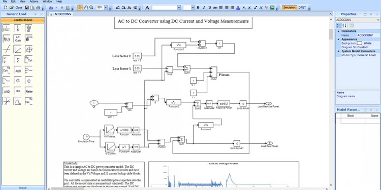Select the Function2 u*u block
The image size is (381, 190).
point(174,102)
